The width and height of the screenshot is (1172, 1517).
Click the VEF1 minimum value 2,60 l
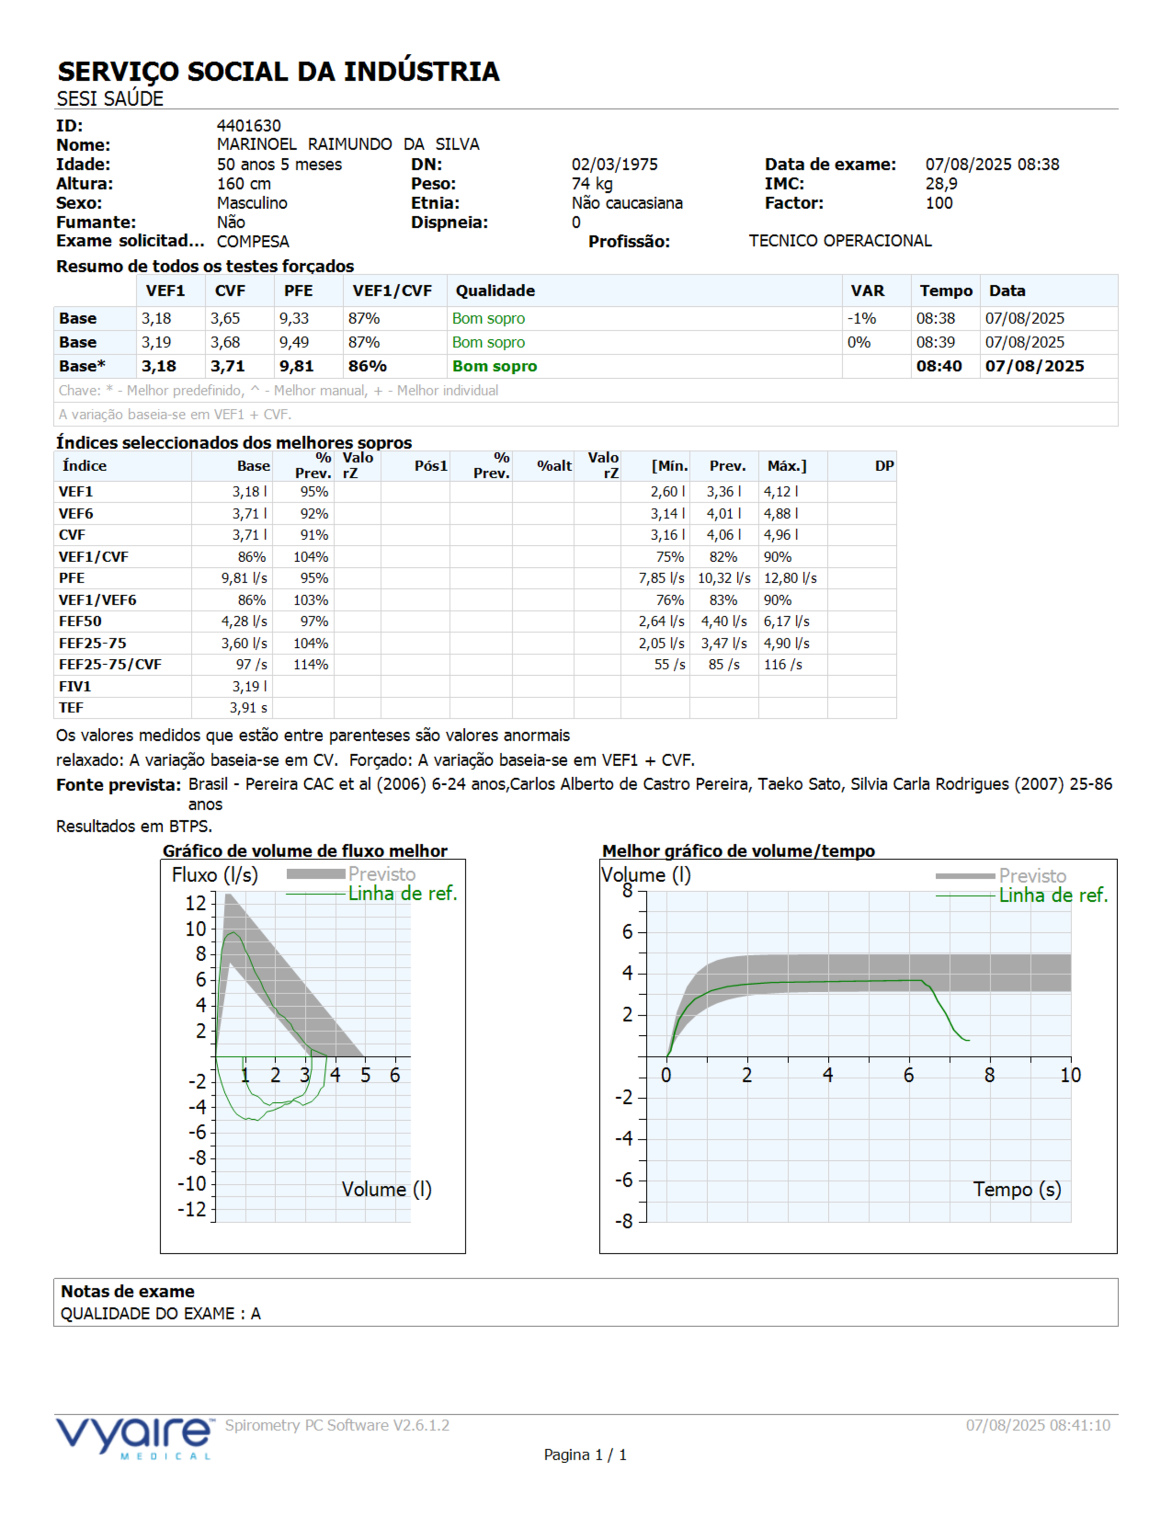[667, 492]
